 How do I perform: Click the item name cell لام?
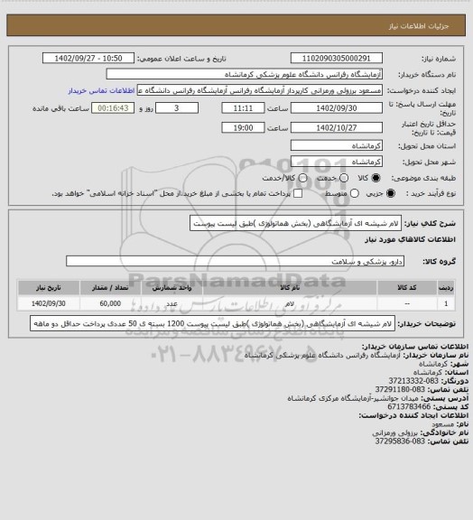click(290, 303)
